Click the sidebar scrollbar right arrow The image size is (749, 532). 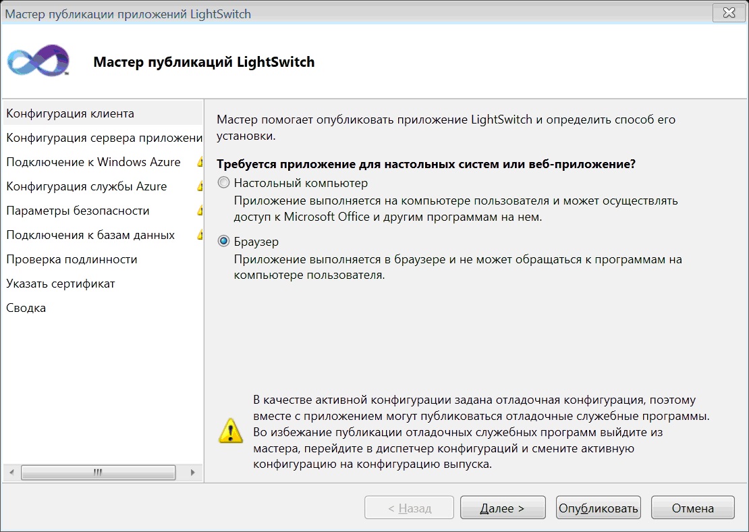pyautogui.click(x=192, y=473)
